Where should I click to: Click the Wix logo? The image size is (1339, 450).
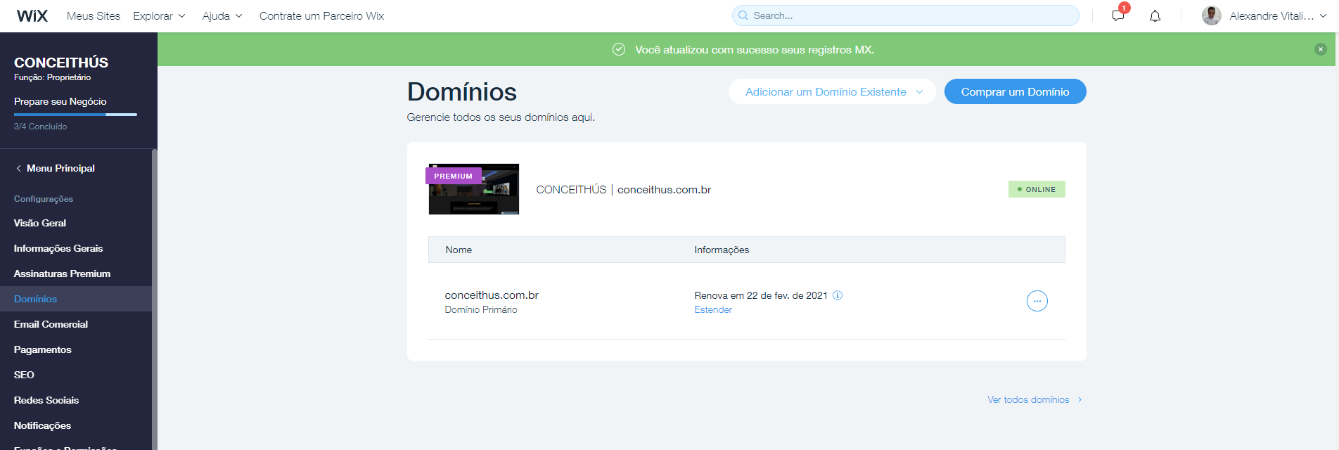point(32,15)
